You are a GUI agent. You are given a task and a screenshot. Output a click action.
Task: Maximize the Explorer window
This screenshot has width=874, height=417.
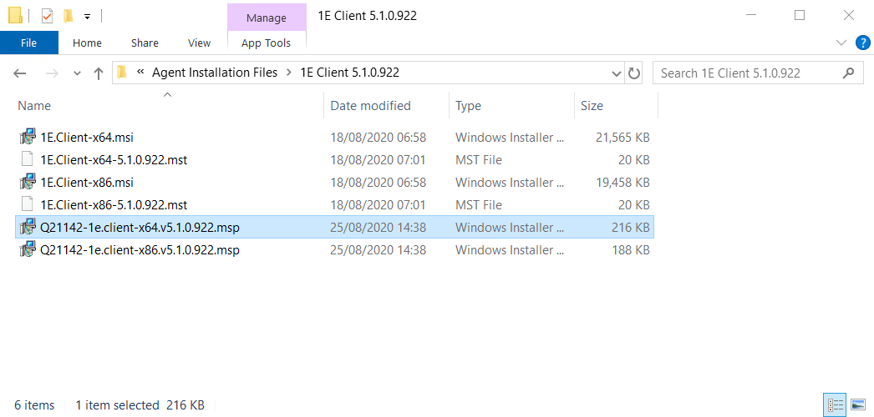pos(800,16)
